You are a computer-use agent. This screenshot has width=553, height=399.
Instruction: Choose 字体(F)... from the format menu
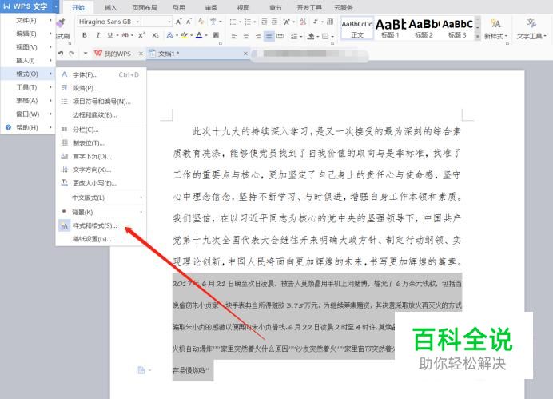(x=101, y=75)
